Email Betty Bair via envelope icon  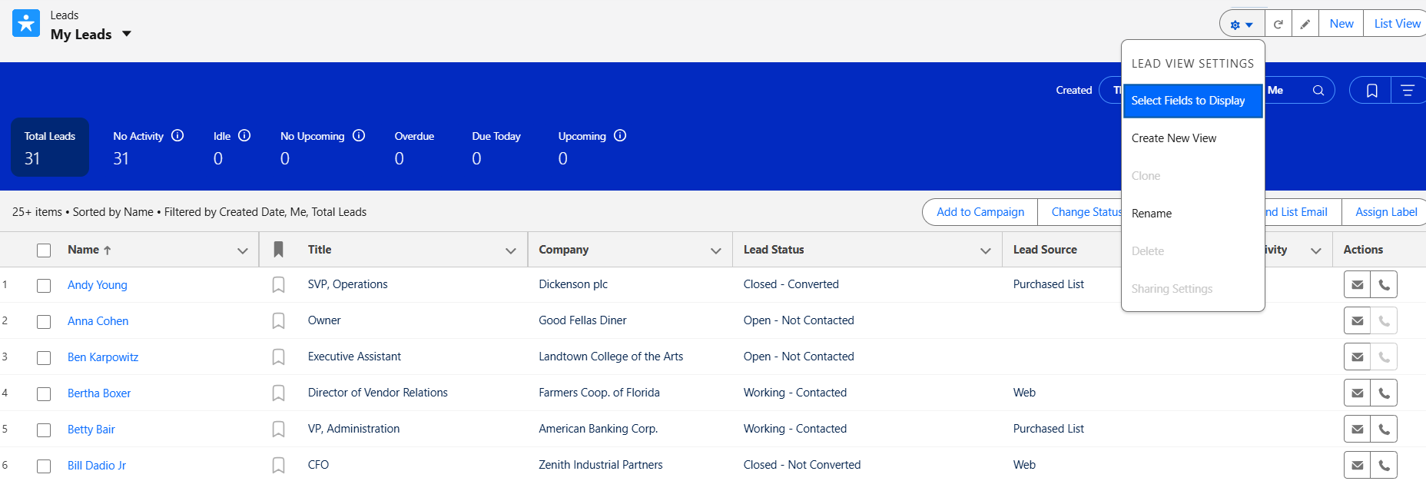[1358, 430]
